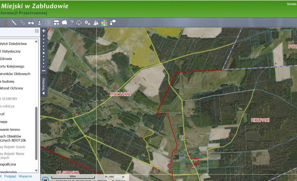This screenshot has height=181, width=297.
Task: Open settings gears in toolbar
Action: [88, 23]
